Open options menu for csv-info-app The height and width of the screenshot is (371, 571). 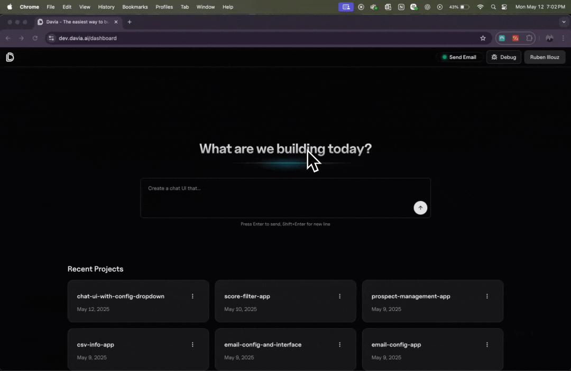(192, 345)
